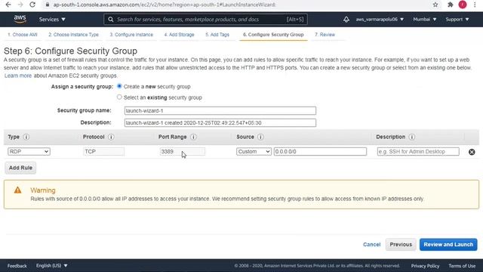Go to step 2 Choose Instance Type
Image resolution: width=483 pixels, height=272 pixels.
[x=73, y=35]
